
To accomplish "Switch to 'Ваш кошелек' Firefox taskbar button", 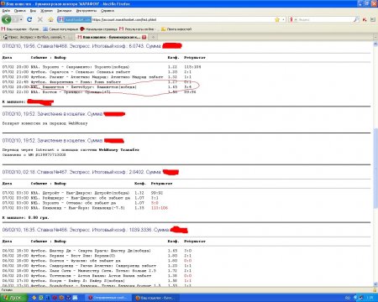I will [x=155, y=298].
